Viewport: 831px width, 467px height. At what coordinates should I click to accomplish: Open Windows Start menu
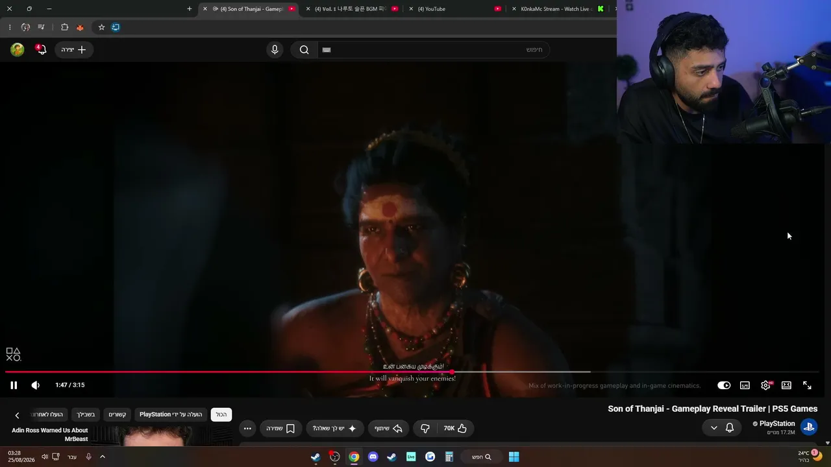point(514,457)
